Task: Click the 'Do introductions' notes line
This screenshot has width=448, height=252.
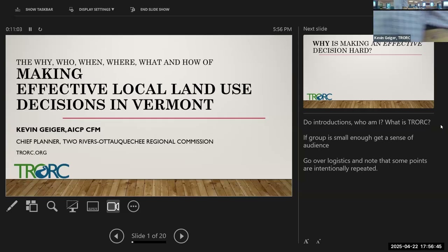Action: [x=367, y=122]
